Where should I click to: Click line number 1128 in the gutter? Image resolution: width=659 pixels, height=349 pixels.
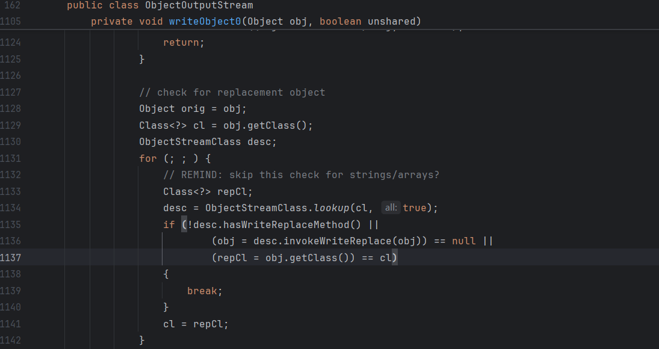pos(11,108)
